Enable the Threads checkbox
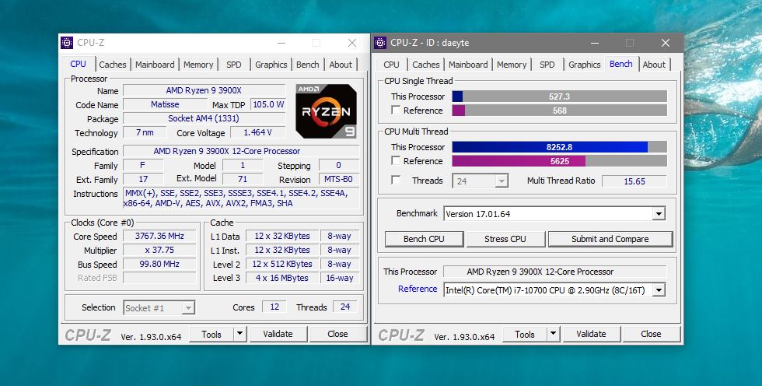Screen dimensions: 762x386 click(396, 181)
